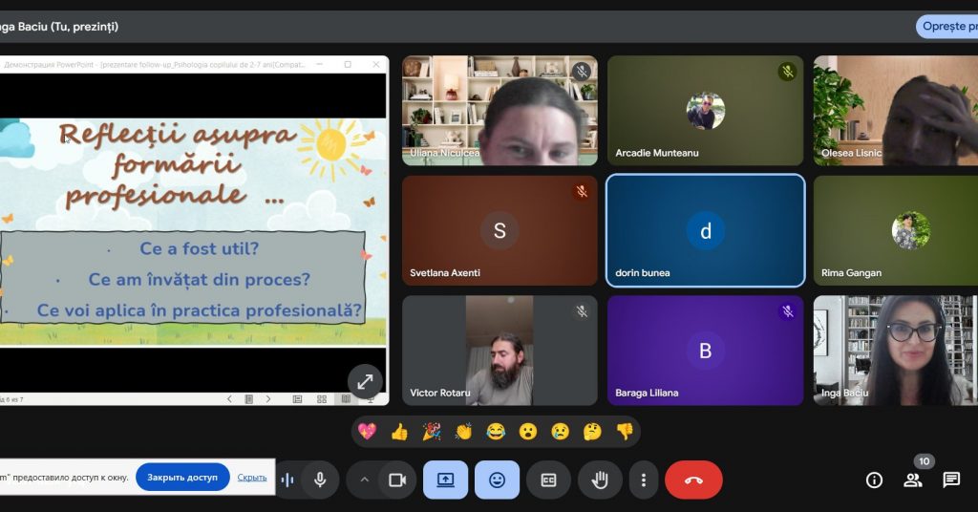Open the emoji reactions button

(x=497, y=480)
